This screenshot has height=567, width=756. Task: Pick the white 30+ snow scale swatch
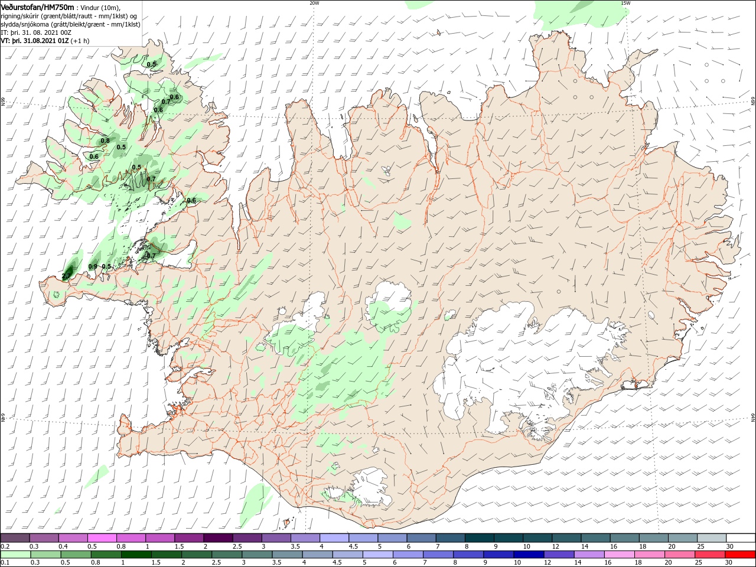[739, 538]
